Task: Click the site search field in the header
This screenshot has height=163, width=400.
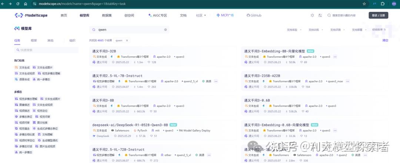Action: click(x=343, y=15)
